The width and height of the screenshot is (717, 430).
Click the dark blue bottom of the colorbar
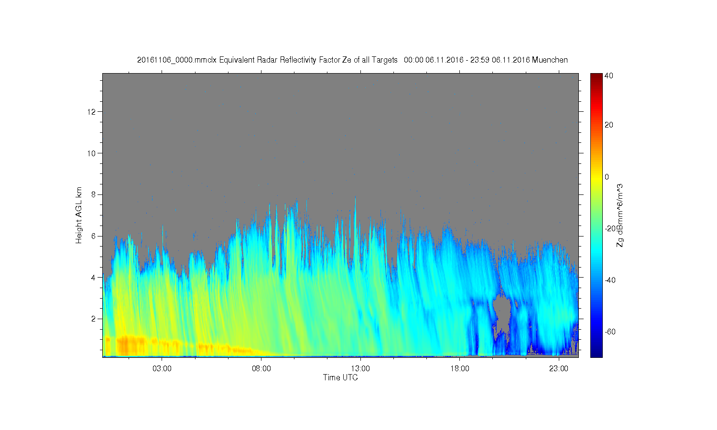[596, 353]
